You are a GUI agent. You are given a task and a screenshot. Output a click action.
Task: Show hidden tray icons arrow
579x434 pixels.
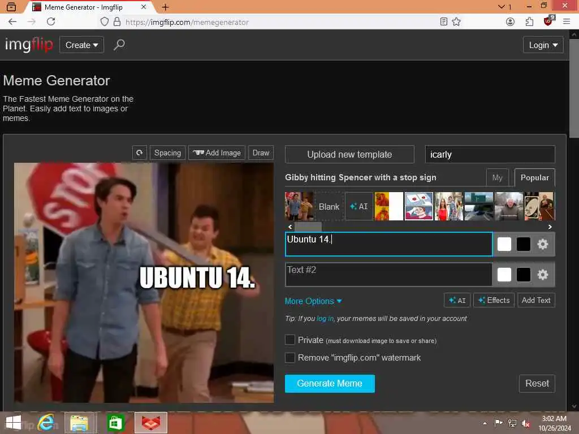click(x=485, y=423)
